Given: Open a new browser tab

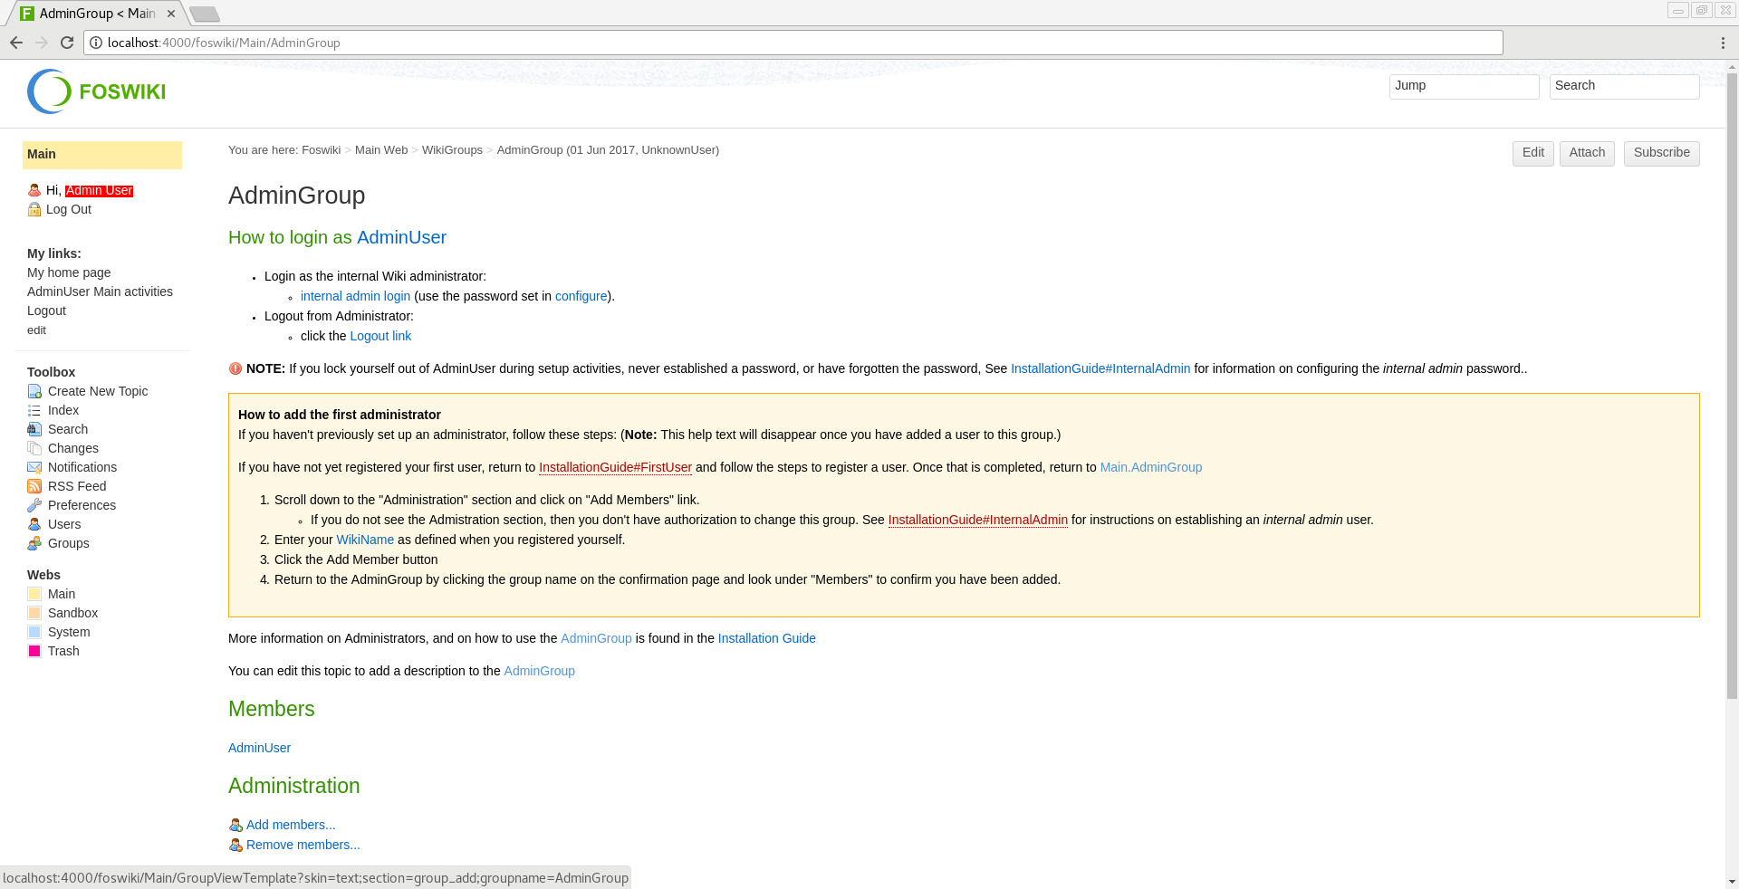Looking at the screenshot, I should point(205,14).
